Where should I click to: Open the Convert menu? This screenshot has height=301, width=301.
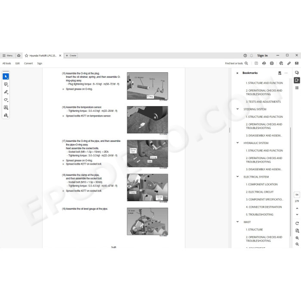[28, 63]
